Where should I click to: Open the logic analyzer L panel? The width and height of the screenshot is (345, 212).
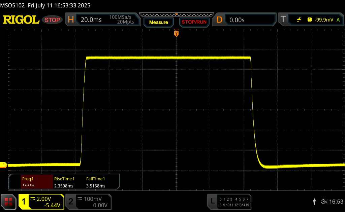(x=213, y=201)
